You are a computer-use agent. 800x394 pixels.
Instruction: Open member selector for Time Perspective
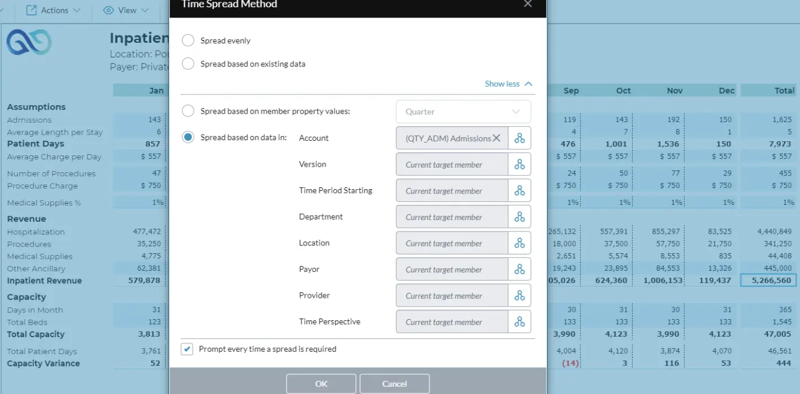tap(519, 321)
